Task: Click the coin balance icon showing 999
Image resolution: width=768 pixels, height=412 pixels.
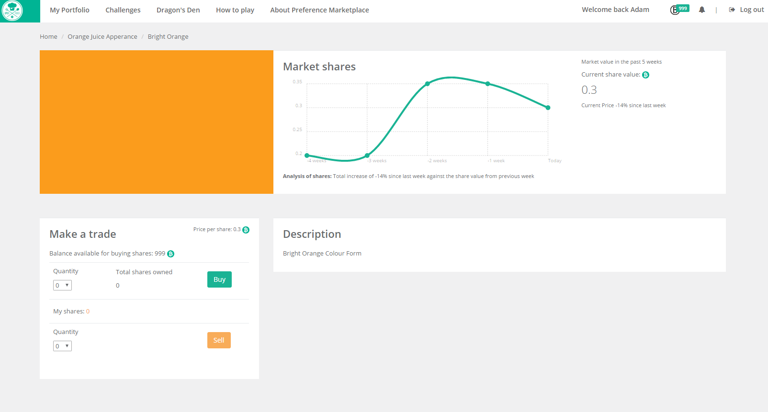Action: (675, 10)
